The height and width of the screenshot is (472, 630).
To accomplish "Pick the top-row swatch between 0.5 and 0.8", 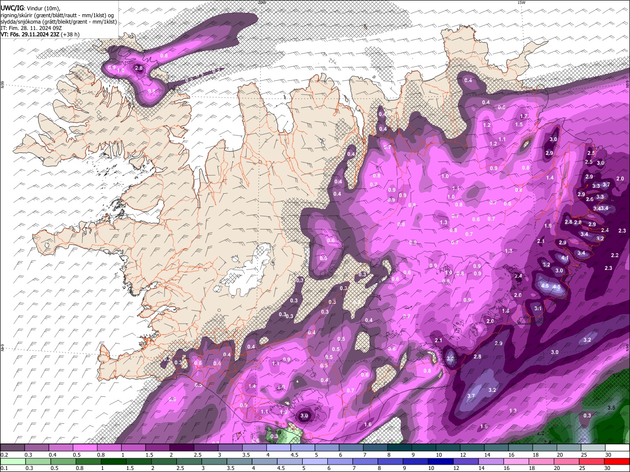I will coord(85,447).
